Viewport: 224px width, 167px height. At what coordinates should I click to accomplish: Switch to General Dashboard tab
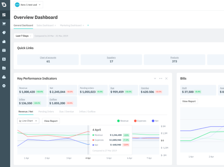coord(23,25)
